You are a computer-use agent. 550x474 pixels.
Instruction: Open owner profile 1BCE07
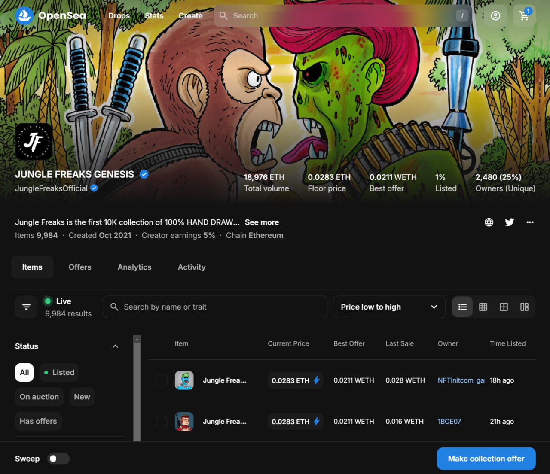click(449, 422)
